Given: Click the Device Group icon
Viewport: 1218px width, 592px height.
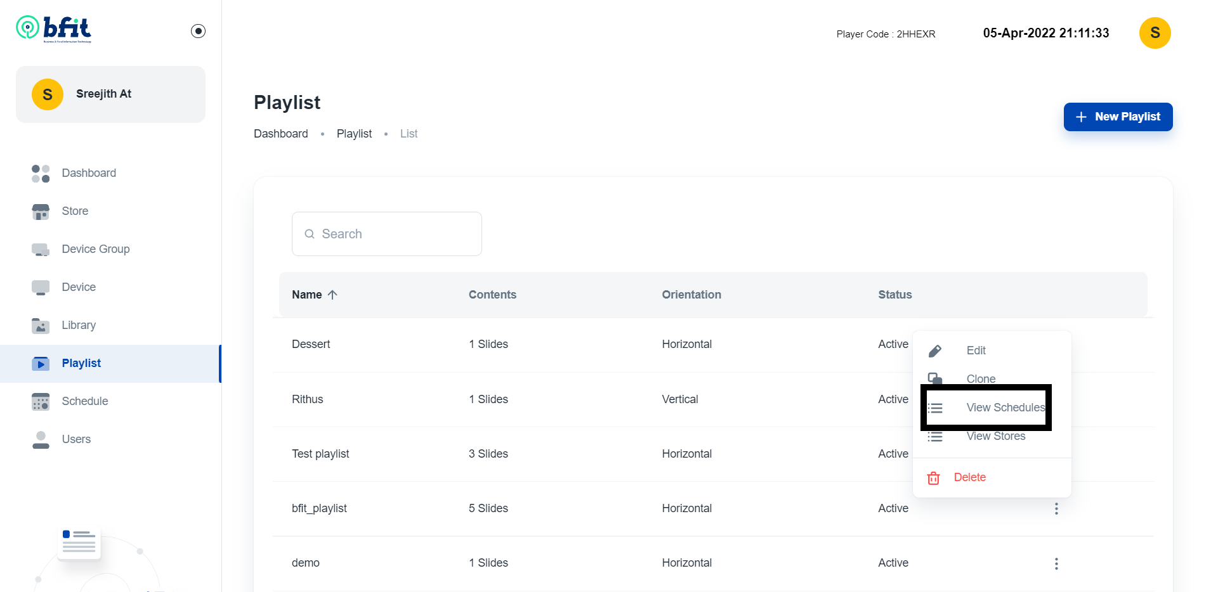Looking at the screenshot, I should pos(41,250).
